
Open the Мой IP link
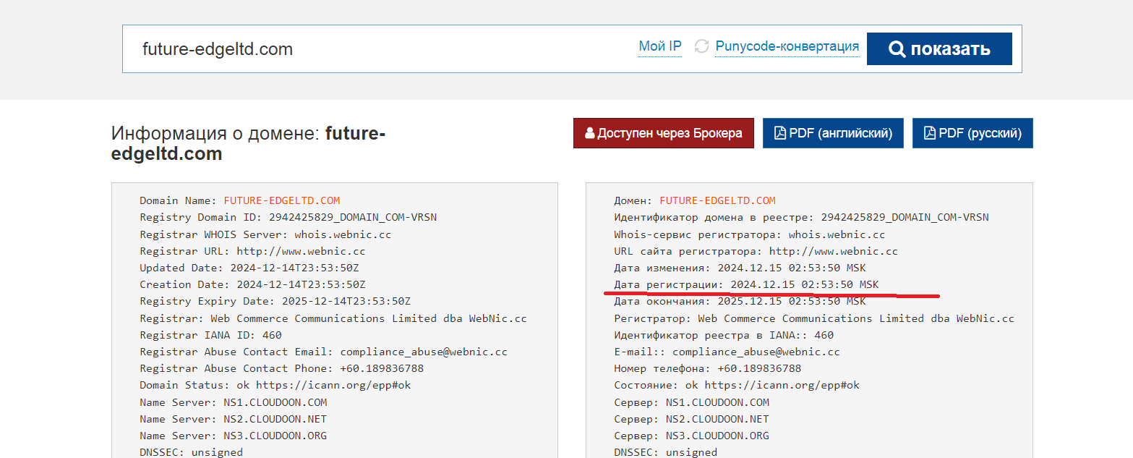click(x=660, y=47)
